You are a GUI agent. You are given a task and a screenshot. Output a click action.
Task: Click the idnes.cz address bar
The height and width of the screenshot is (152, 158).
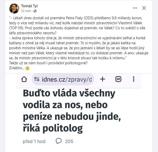coord(65,79)
